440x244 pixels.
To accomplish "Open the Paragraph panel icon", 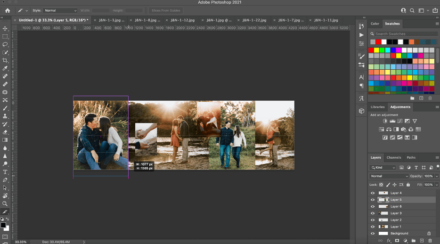I will (x=361, y=86).
